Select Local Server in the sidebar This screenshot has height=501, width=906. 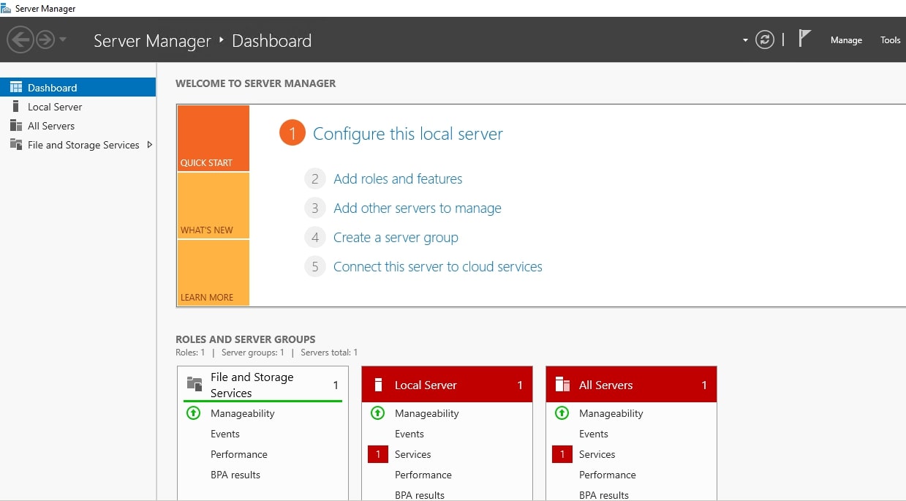(x=78, y=107)
